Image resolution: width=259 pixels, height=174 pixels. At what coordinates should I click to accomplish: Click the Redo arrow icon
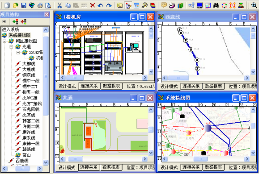109,5
